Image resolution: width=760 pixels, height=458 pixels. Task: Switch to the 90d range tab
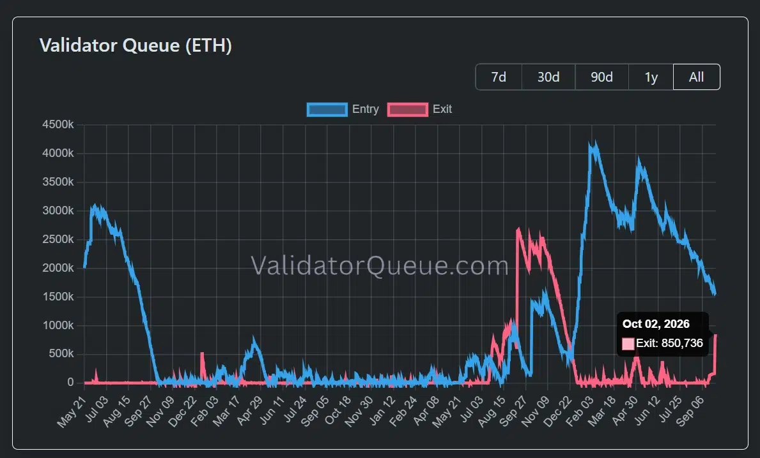coord(601,77)
